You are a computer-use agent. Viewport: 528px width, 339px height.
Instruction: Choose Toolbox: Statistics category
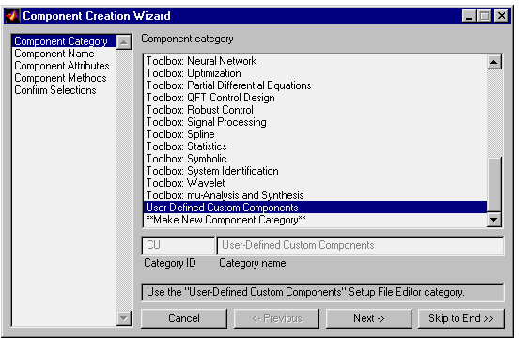coord(315,146)
